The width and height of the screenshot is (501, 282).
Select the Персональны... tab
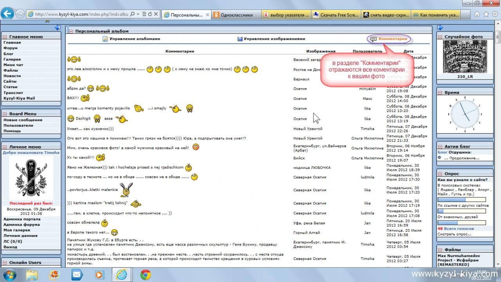click(186, 15)
